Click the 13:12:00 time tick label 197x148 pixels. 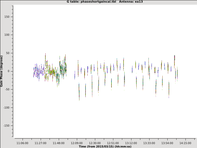131,143
